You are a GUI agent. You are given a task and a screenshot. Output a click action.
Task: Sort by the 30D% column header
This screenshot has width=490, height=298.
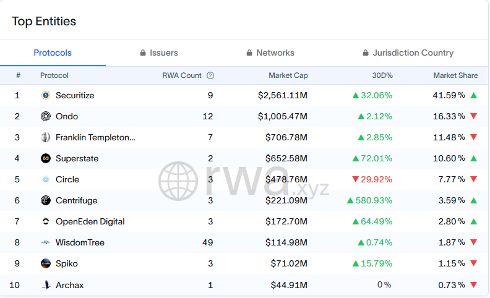point(382,75)
